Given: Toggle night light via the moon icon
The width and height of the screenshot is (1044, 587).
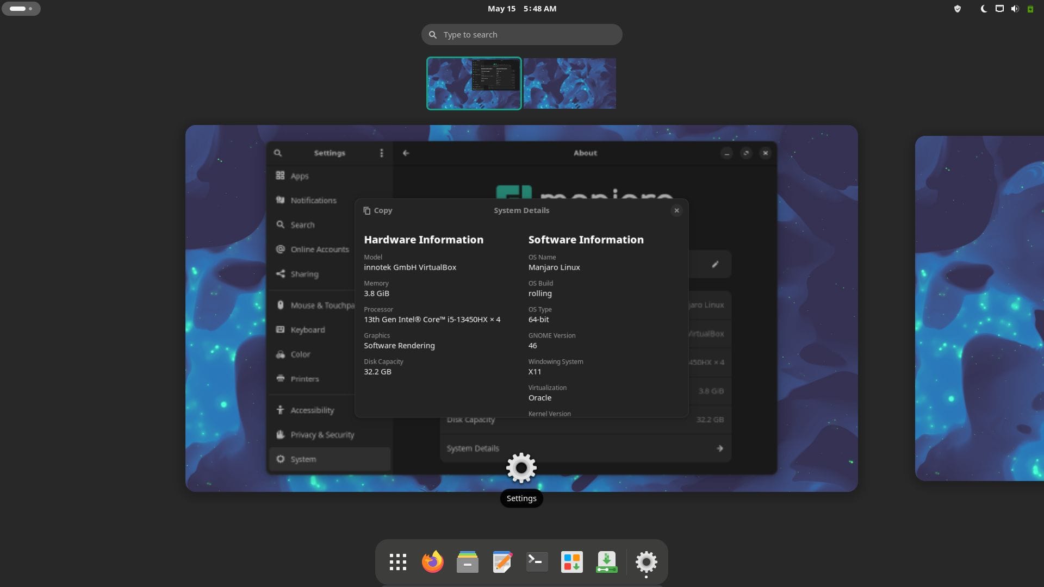Looking at the screenshot, I should tap(983, 9).
